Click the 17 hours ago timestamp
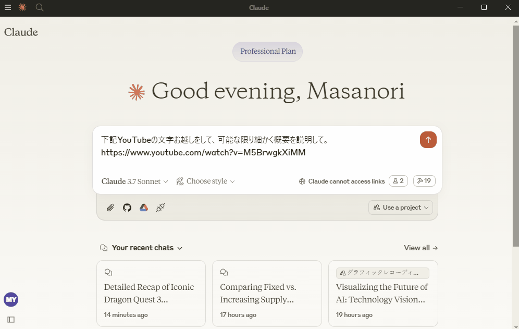The image size is (519, 329). 238,315
